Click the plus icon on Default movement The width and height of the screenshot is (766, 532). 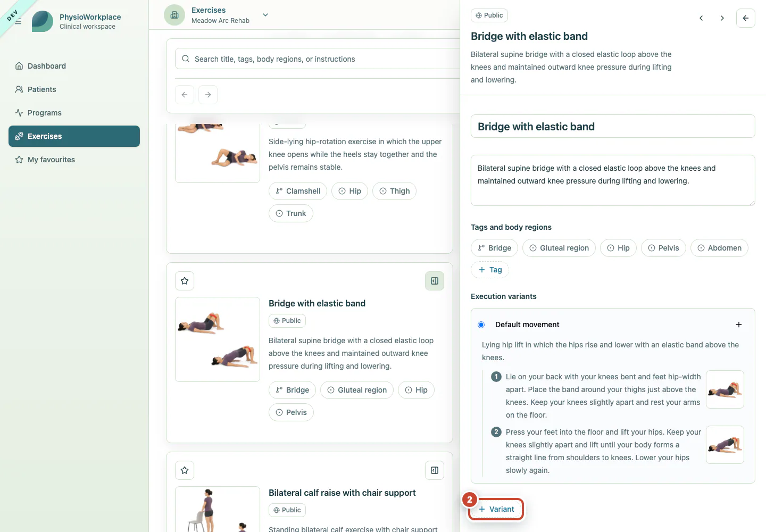pos(739,325)
